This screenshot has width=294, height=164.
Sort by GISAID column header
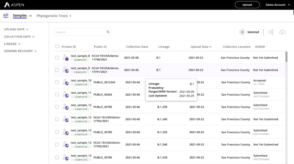(260, 47)
